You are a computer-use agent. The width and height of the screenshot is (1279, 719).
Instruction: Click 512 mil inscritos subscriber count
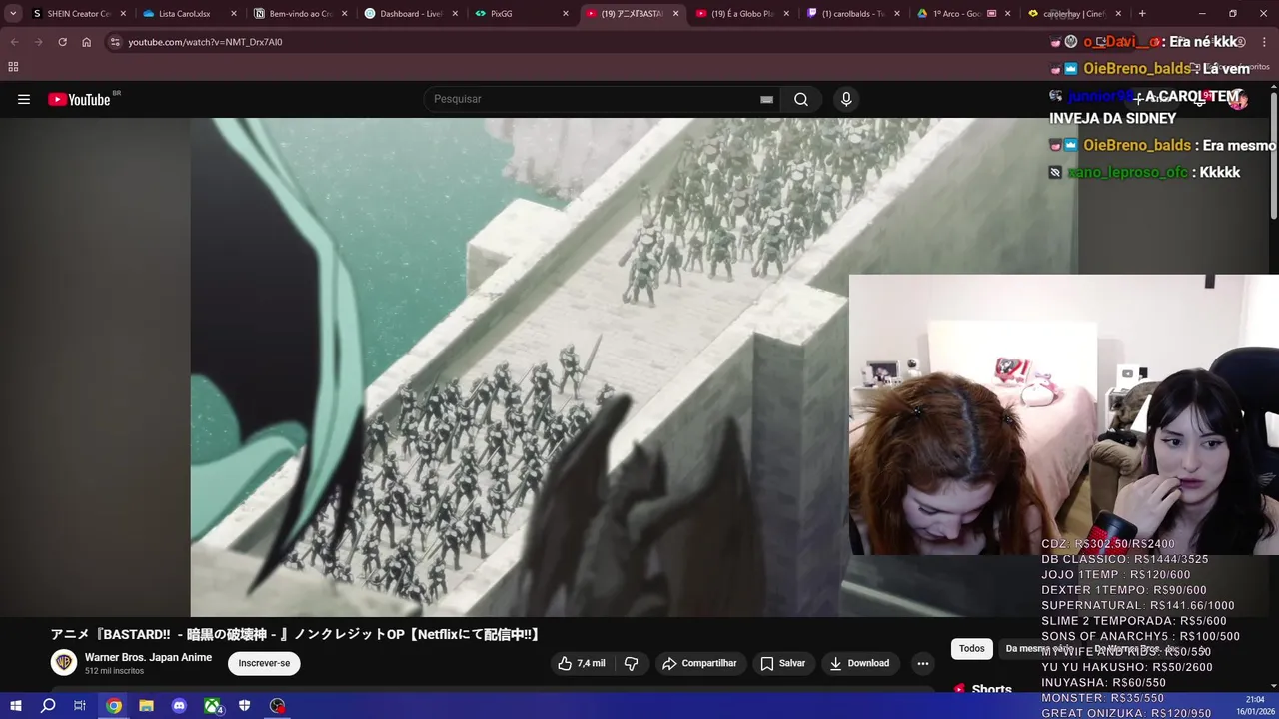tap(114, 671)
